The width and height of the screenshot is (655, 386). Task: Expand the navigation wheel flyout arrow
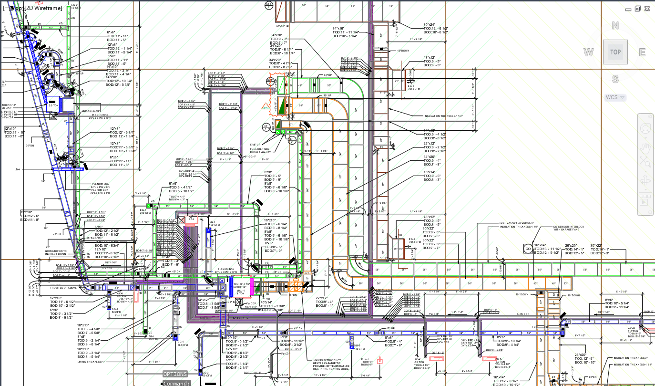(646, 137)
